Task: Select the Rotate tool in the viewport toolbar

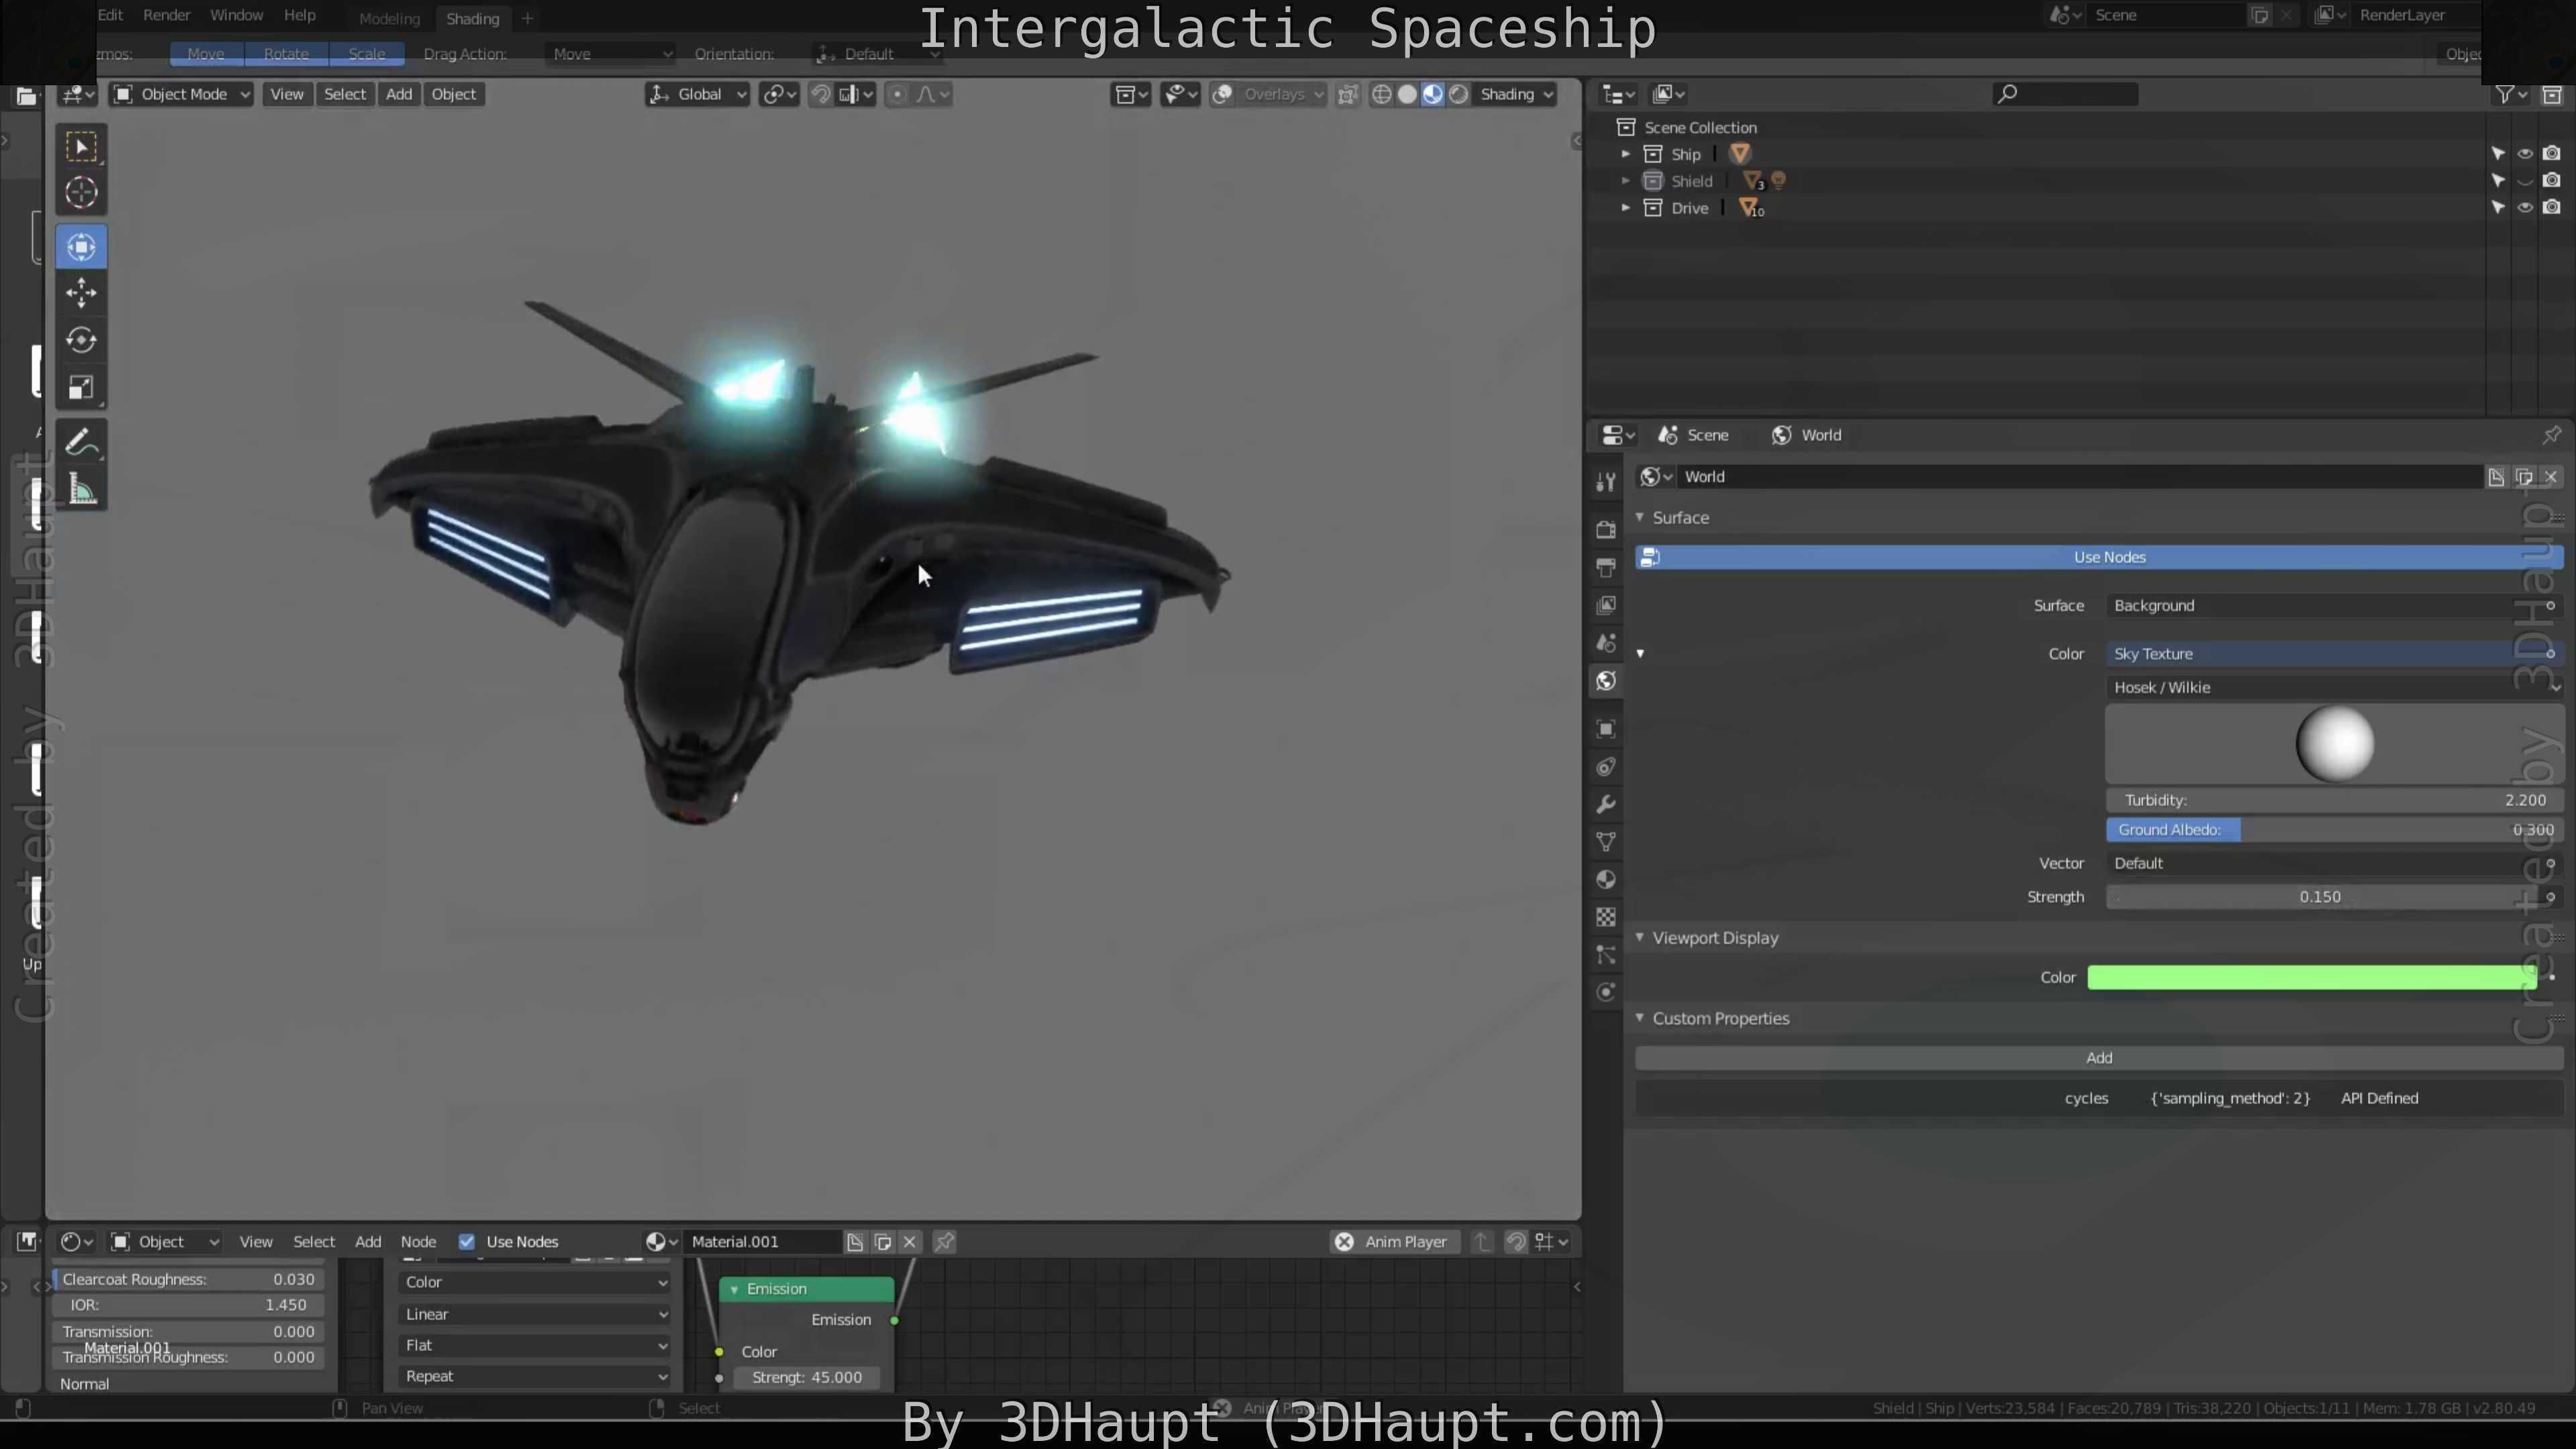Action: [x=81, y=340]
